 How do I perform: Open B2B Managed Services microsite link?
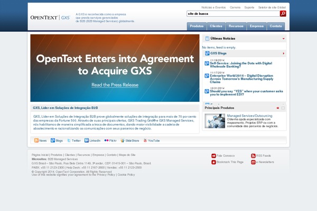(63, 159)
